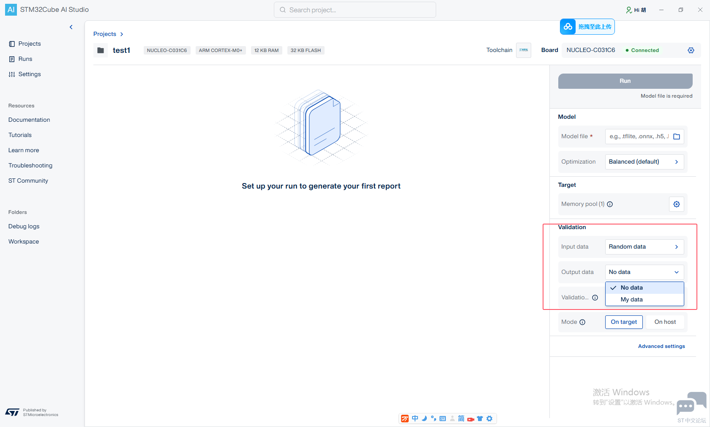Click the Keil toolchain icon
Image resolution: width=710 pixels, height=427 pixels.
coord(524,50)
